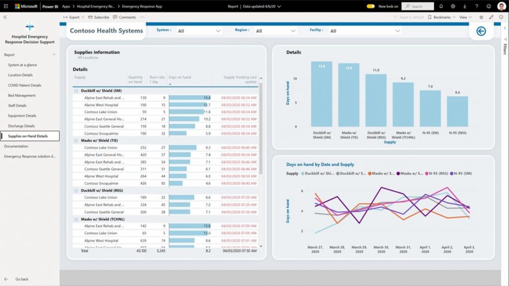Click the Subscribe button

pos(98,17)
